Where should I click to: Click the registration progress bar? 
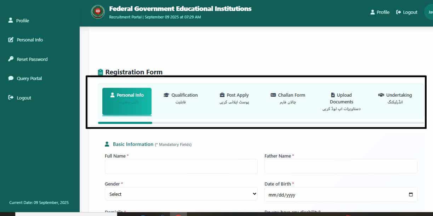click(x=261, y=123)
